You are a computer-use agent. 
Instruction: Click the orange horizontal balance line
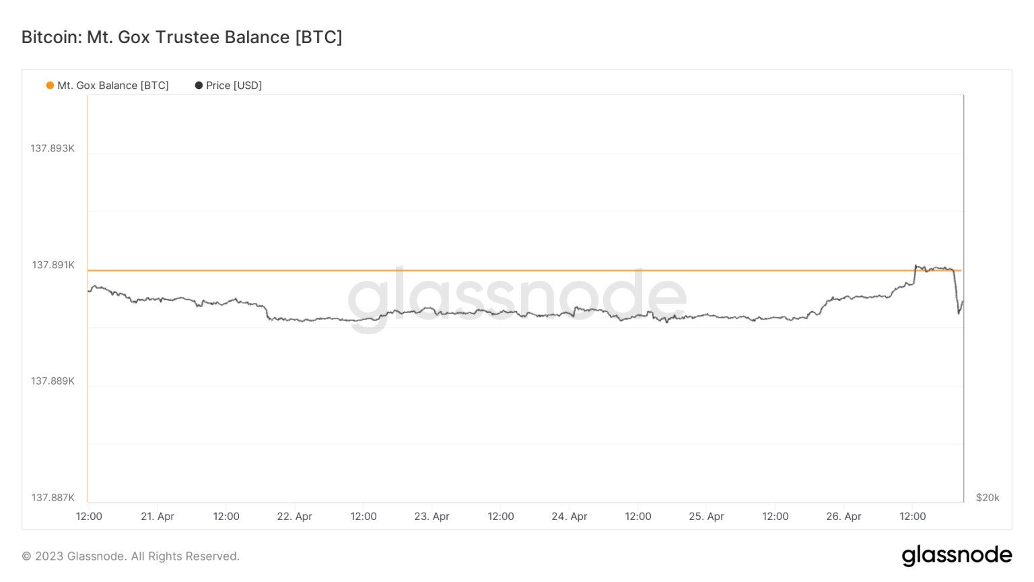[471, 270]
